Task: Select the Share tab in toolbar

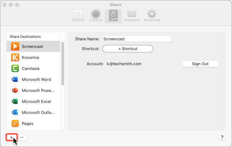Action: (113, 16)
